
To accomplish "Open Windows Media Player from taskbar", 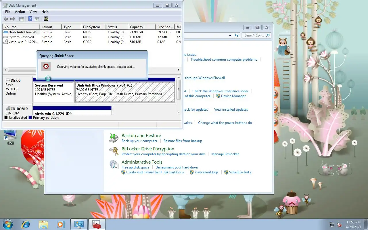I will tap(61, 224).
